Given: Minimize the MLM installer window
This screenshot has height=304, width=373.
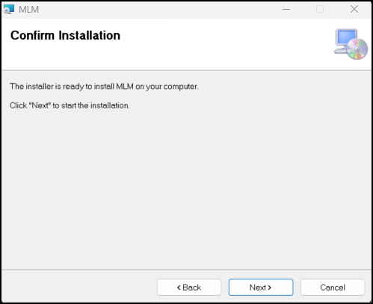Looking at the screenshot, I should pyautogui.click(x=286, y=10).
